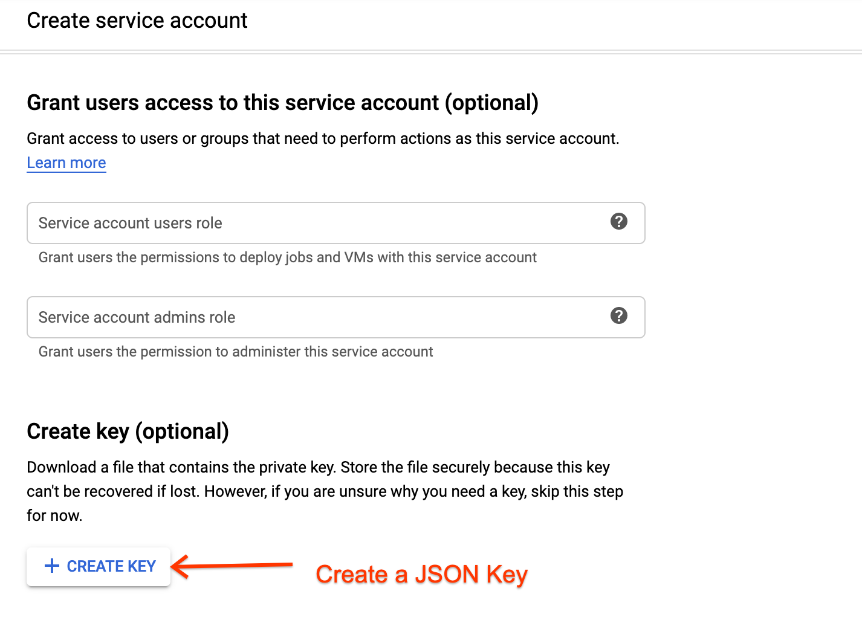This screenshot has width=862, height=620.
Task: Click the help icon for admins role
Action: (618, 316)
